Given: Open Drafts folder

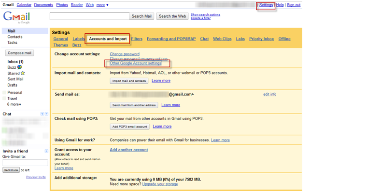Looking at the screenshot, I should tap(12, 85).
